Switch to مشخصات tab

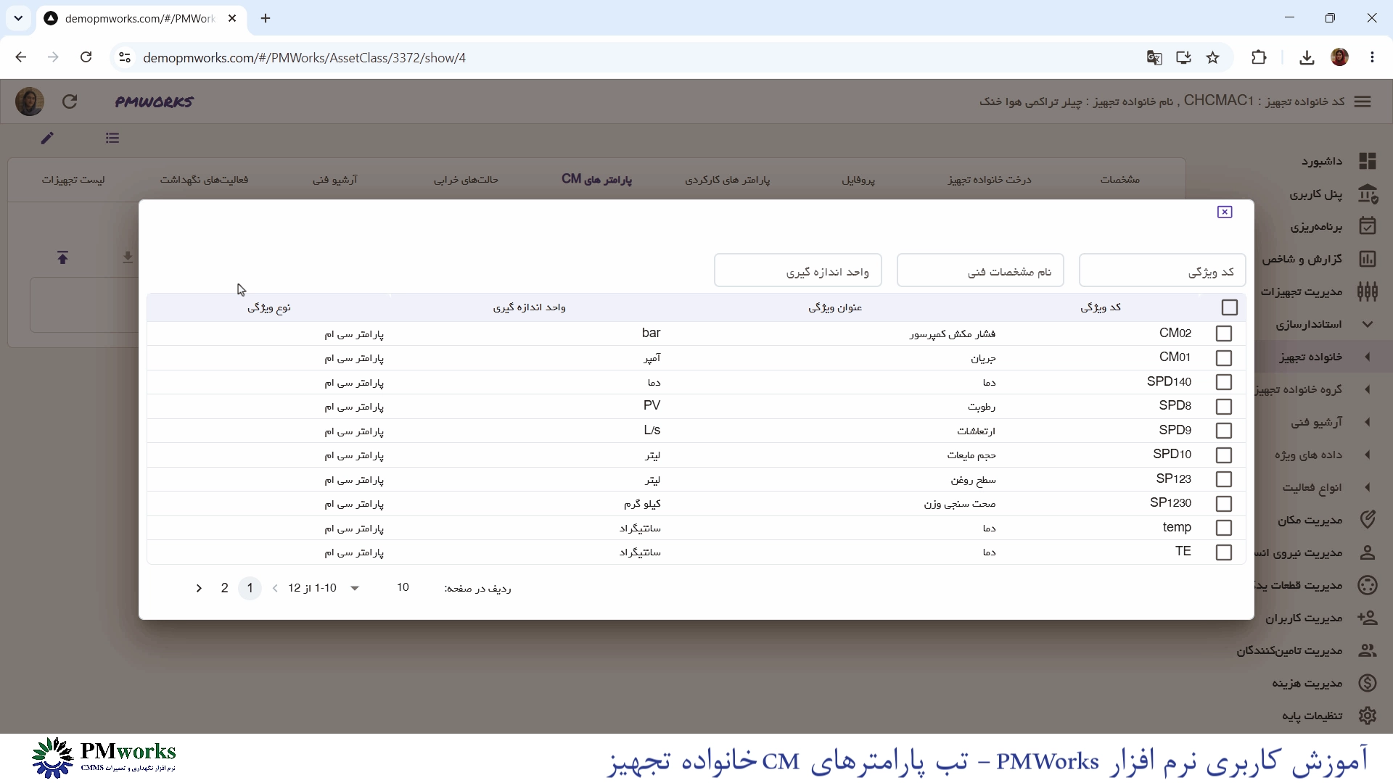(1120, 179)
